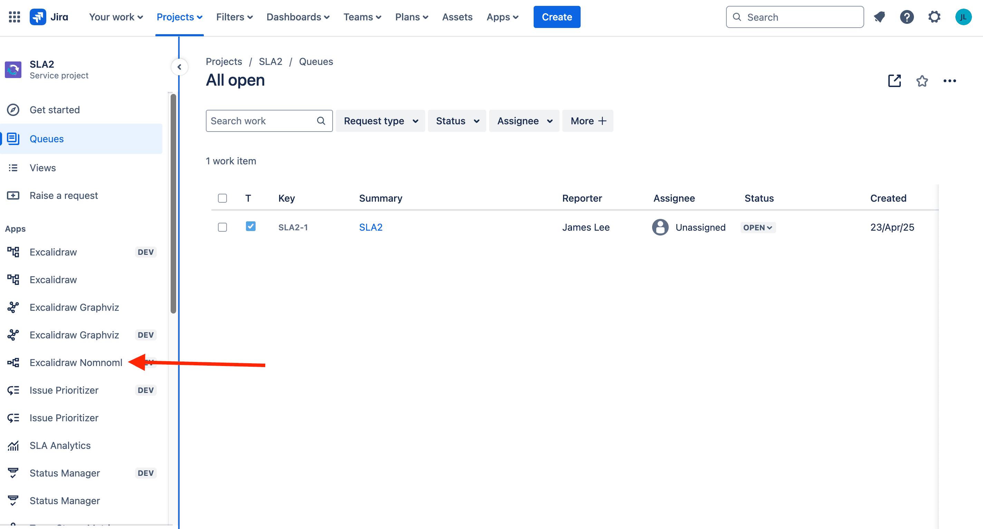This screenshot has height=529, width=983.
Task: Select Raise a request in sidebar
Action: [x=81, y=196]
